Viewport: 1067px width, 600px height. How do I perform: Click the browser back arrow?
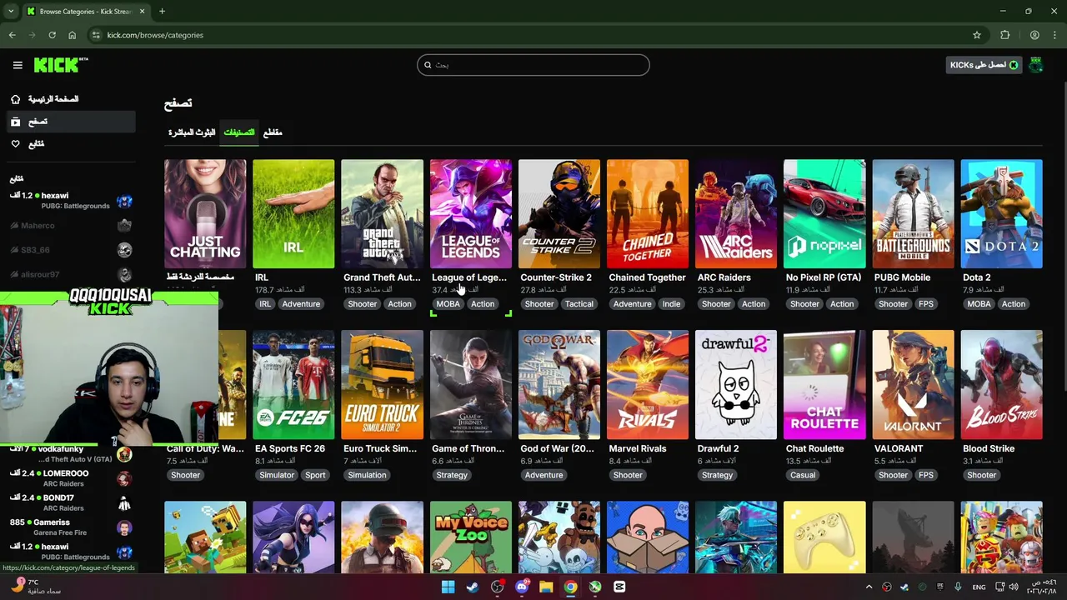[x=12, y=35]
